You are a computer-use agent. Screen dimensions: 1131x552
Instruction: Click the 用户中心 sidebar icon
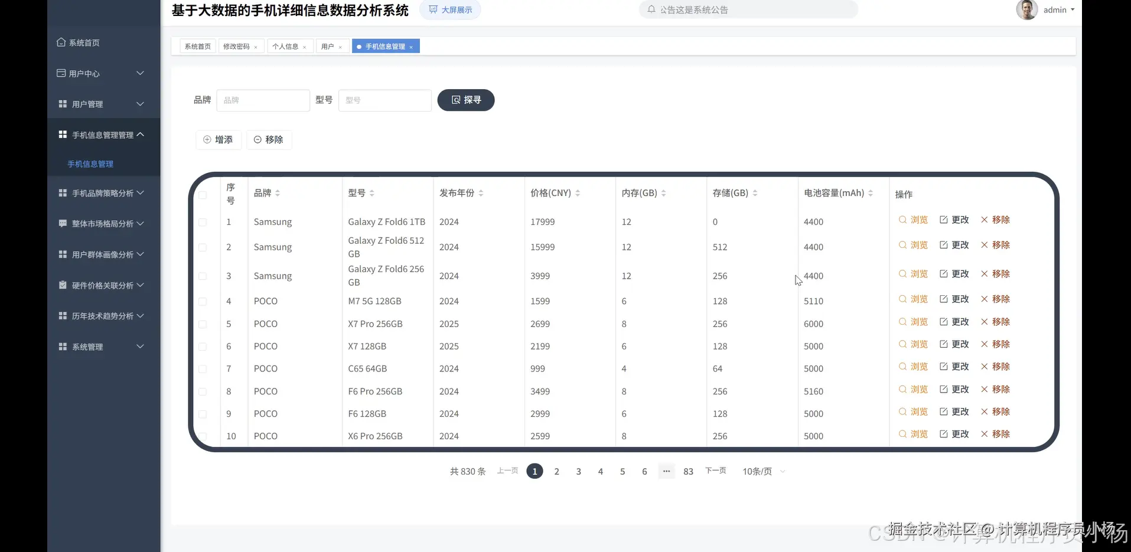pos(61,73)
